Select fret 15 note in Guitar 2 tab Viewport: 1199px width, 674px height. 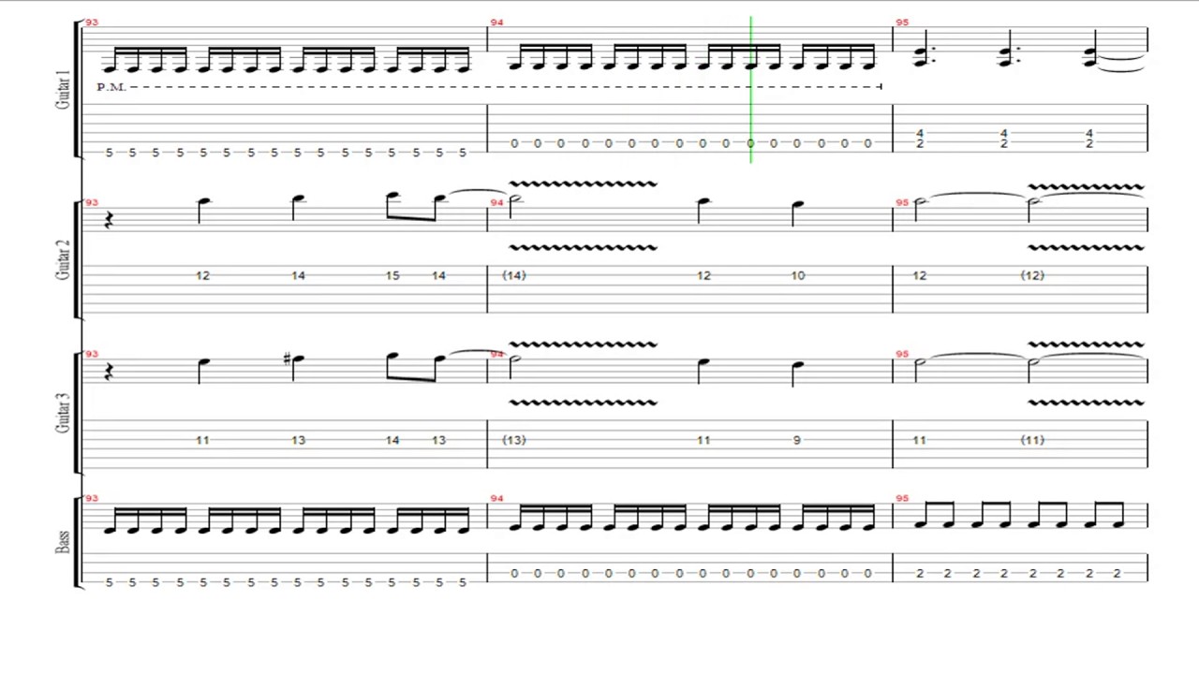[392, 275]
